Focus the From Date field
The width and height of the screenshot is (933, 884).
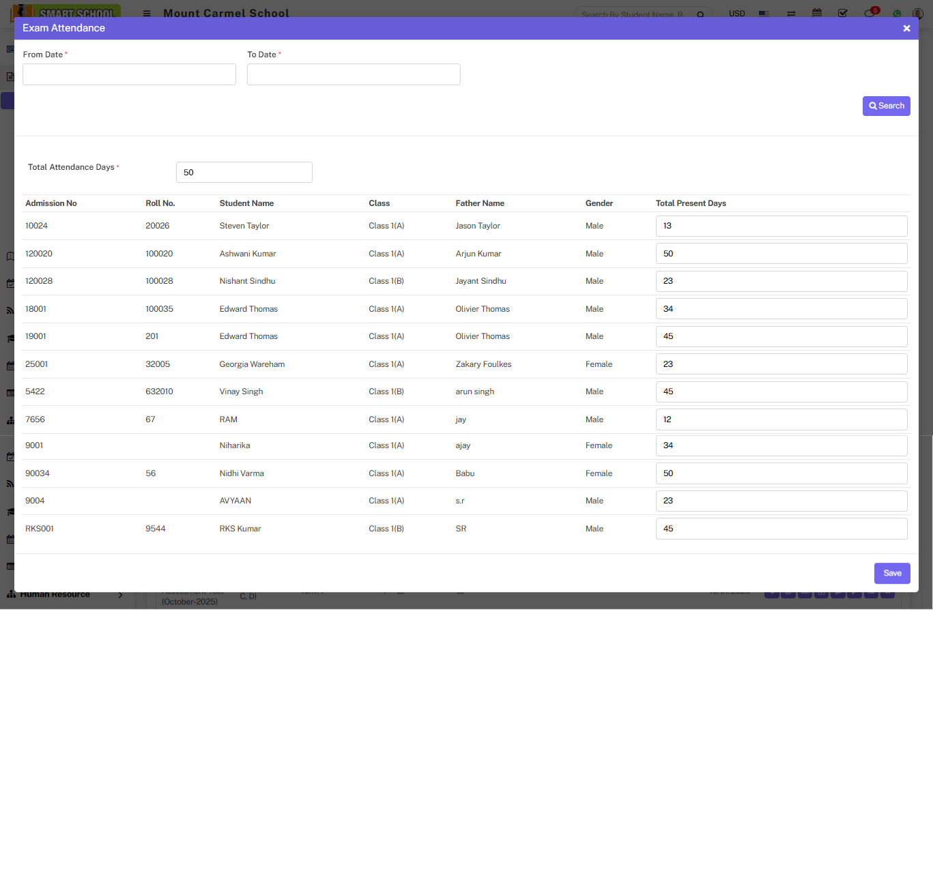(129, 74)
